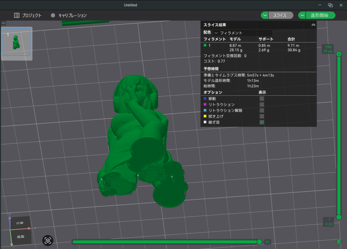Open the 配色 フィラメント dropdown

(x=243, y=33)
